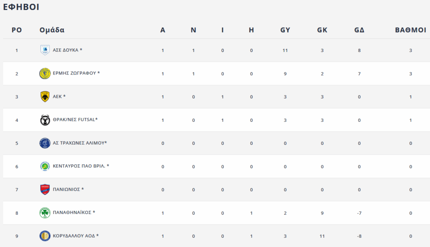
Task: Click the ΠΑΝΑΘΗΝΑΪΚΟΣ shamrock logo
Action: tap(45, 213)
